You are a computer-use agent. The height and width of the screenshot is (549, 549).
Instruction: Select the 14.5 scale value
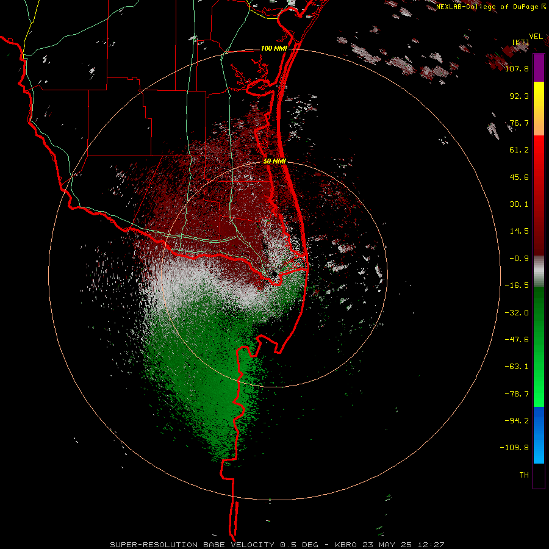(x=519, y=231)
